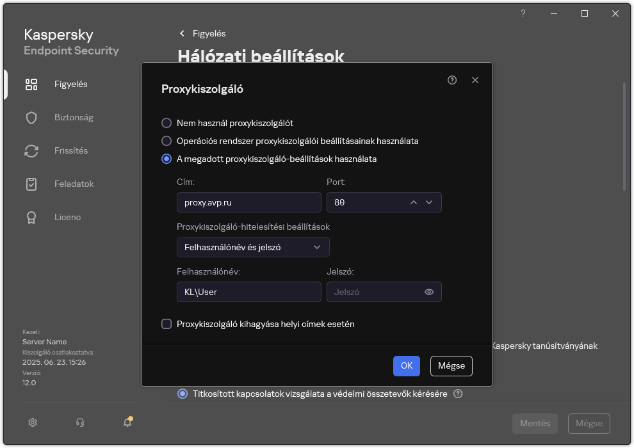Image resolution: width=634 pixels, height=448 pixels.
Task: Go to Figyelés in the sidebar
Action: (70, 84)
